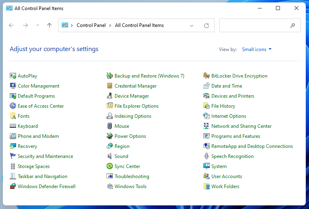Click the Work Folders icon

[x=206, y=186]
